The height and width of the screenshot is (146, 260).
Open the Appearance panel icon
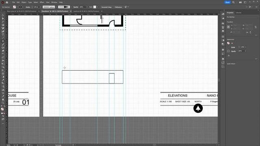click(223, 50)
